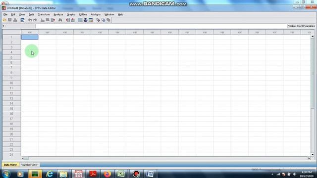This screenshot has height=178, width=317.
Task: Click the Go to Variable toolbar icon
Action: pos(48,20)
